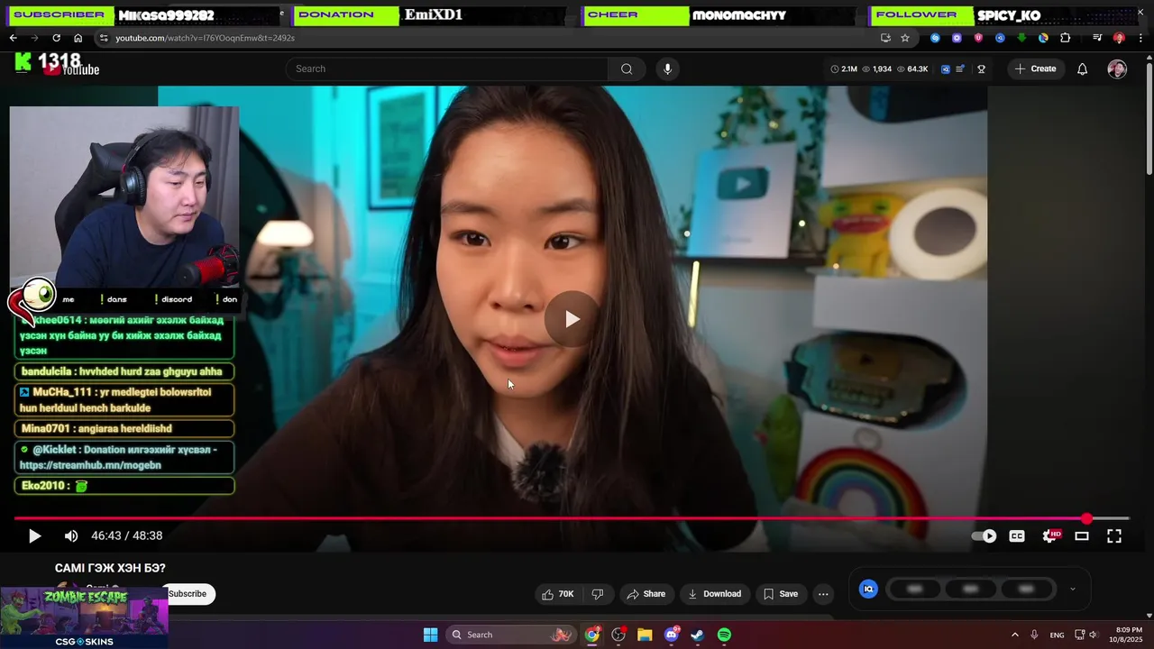The width and height of the screenshot is (1154, 649).
Task: Click the Zombie Escape CSGOSkins banner
Action: coord(84,618)
